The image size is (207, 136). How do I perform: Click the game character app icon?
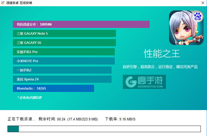tap(186, 28)
